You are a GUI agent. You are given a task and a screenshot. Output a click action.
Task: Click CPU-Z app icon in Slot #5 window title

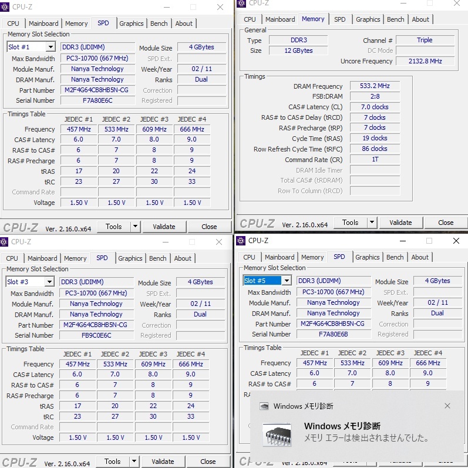(x=241, y=241)
